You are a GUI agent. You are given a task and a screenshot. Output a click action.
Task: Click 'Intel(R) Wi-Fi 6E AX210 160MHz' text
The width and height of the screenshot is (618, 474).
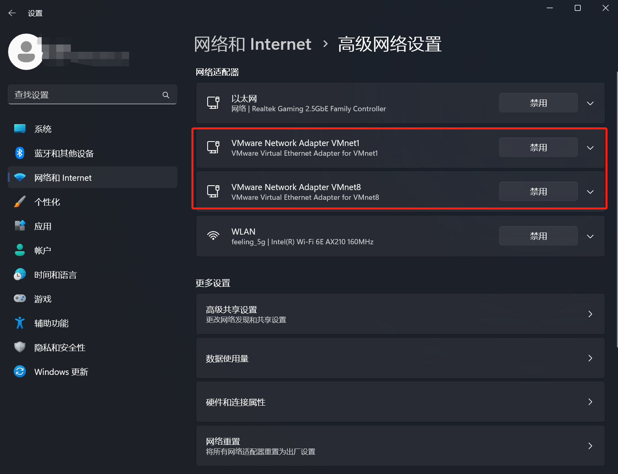click(x=322, y=242)
